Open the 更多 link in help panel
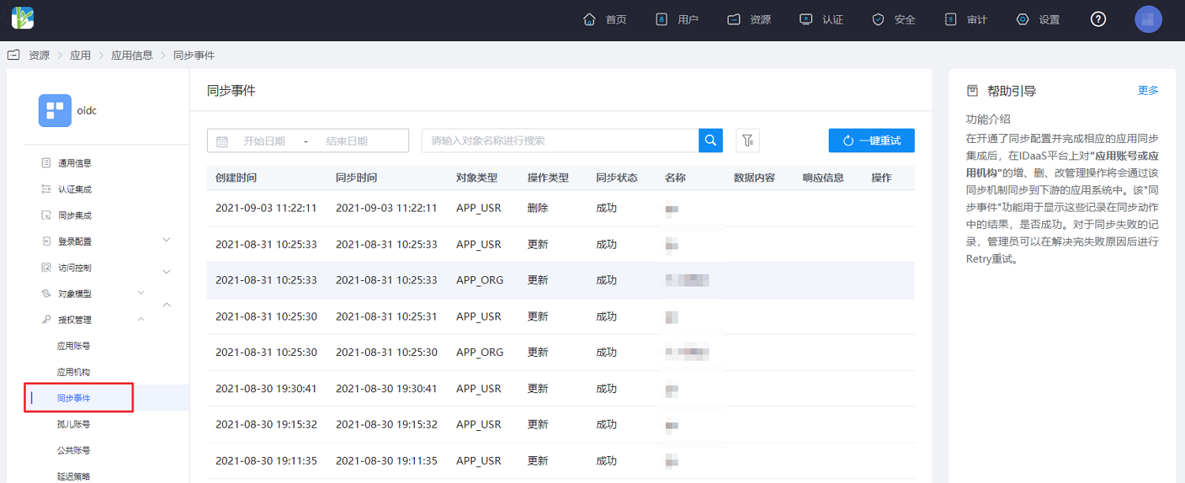 (x=1148, y=90)
